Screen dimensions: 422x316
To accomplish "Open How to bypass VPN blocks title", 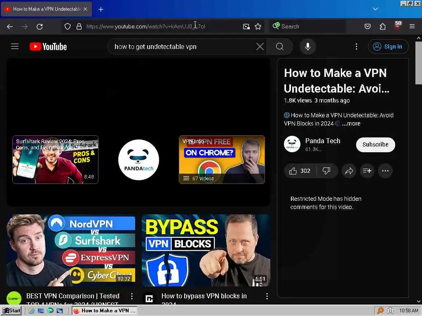I will pos(204,299).
